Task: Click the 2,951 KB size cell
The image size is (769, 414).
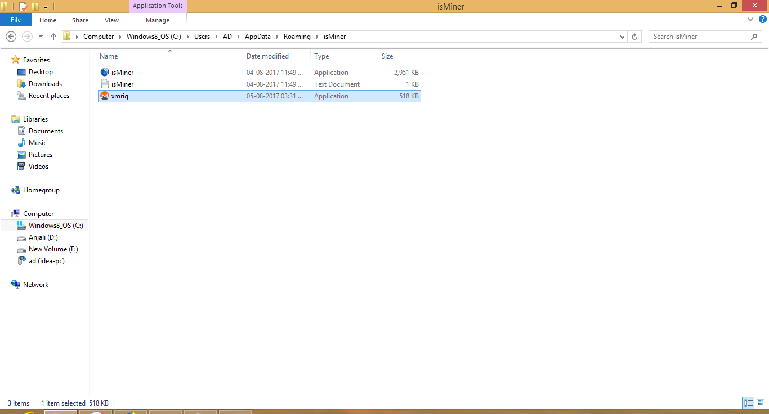Action: pyautogui.click(x=406, y=73)
